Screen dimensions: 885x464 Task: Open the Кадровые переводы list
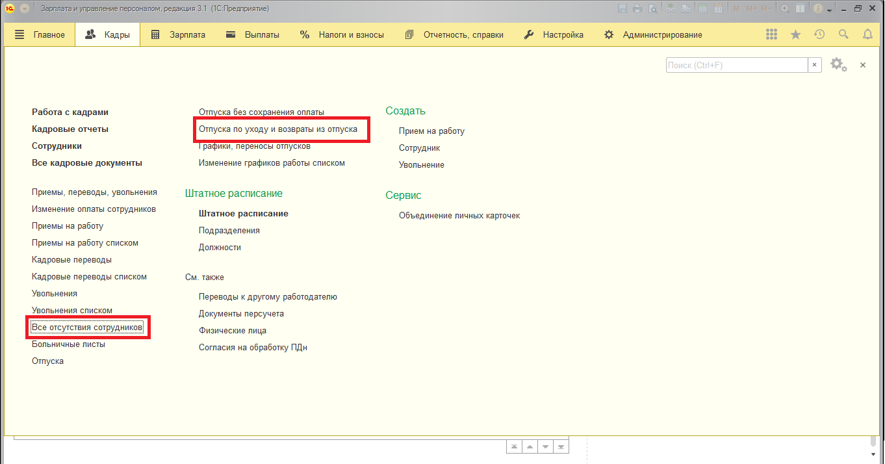[71, 259]
